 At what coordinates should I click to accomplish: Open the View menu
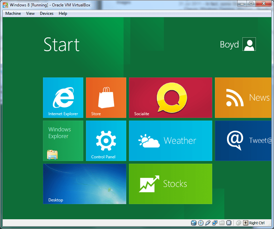pyautogui.click(x=30, y=13)
